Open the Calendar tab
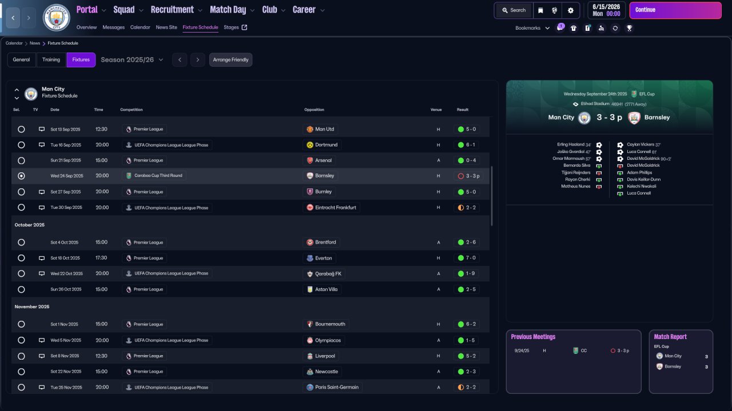Screen dimensions: 732x411 pyautogui.click(x=140, y=27)
